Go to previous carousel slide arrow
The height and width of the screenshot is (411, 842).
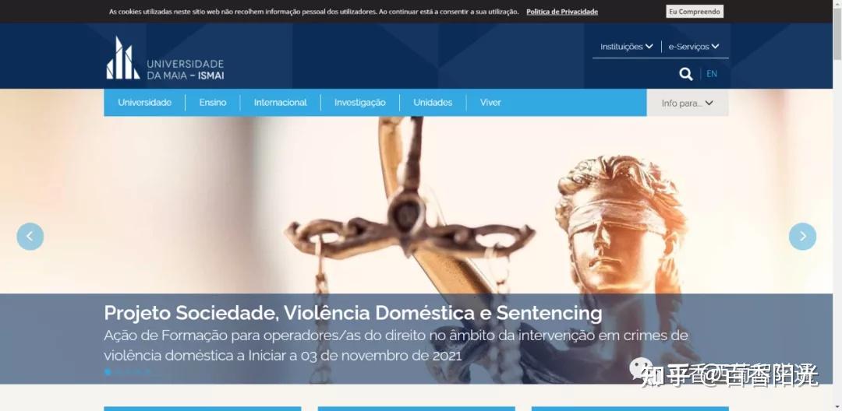click(30, 237)
